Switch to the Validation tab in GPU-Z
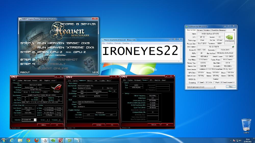Image resolution: width=255 pixels, height=143 pixels. coord(207,30)
